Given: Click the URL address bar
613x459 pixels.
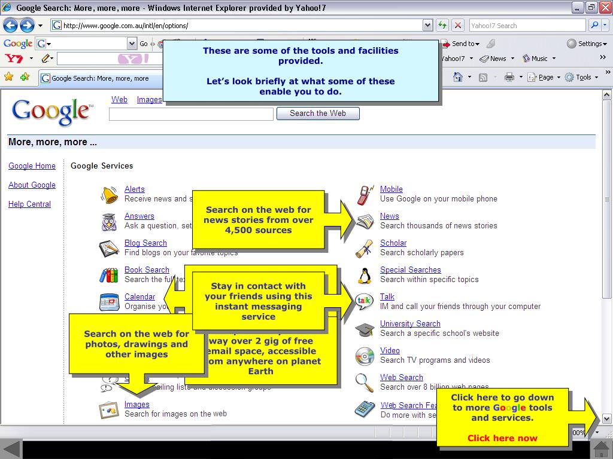Looking at the screenshot, I should (237, 26).
